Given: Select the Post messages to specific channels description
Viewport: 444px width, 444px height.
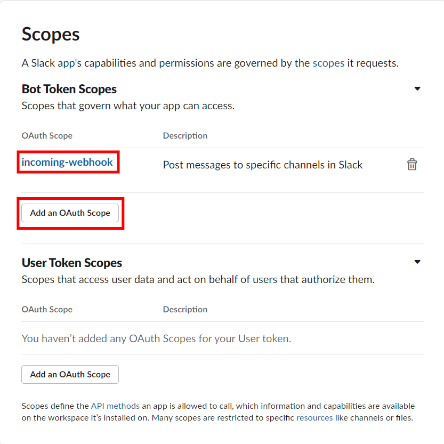Looking at the screenshot, I should (x=263, y=165).
